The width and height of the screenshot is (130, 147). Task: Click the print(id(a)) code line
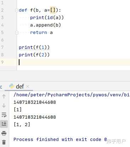[47, 18]
